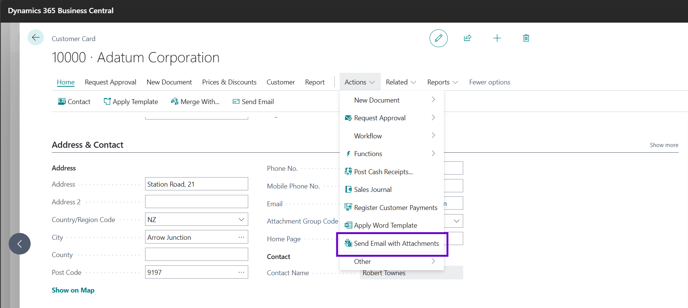Viewport: 688px width, 308px height.
Task: Expand the Other submenu arrow
Action: (433, 261)
